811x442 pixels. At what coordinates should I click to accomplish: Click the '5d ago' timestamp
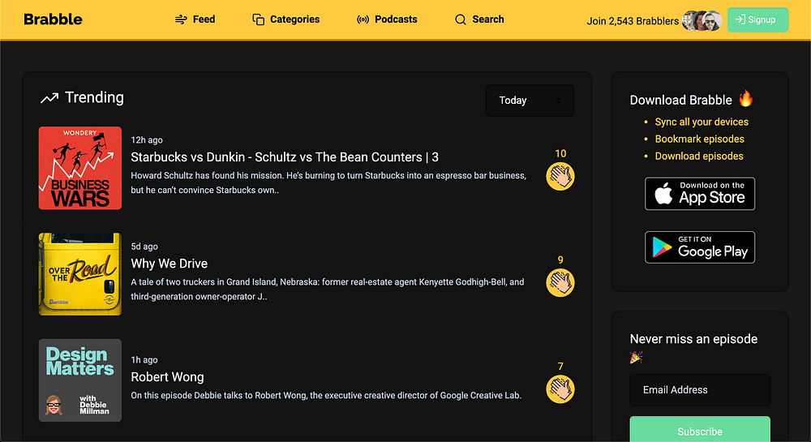click(x=144, y=247)
